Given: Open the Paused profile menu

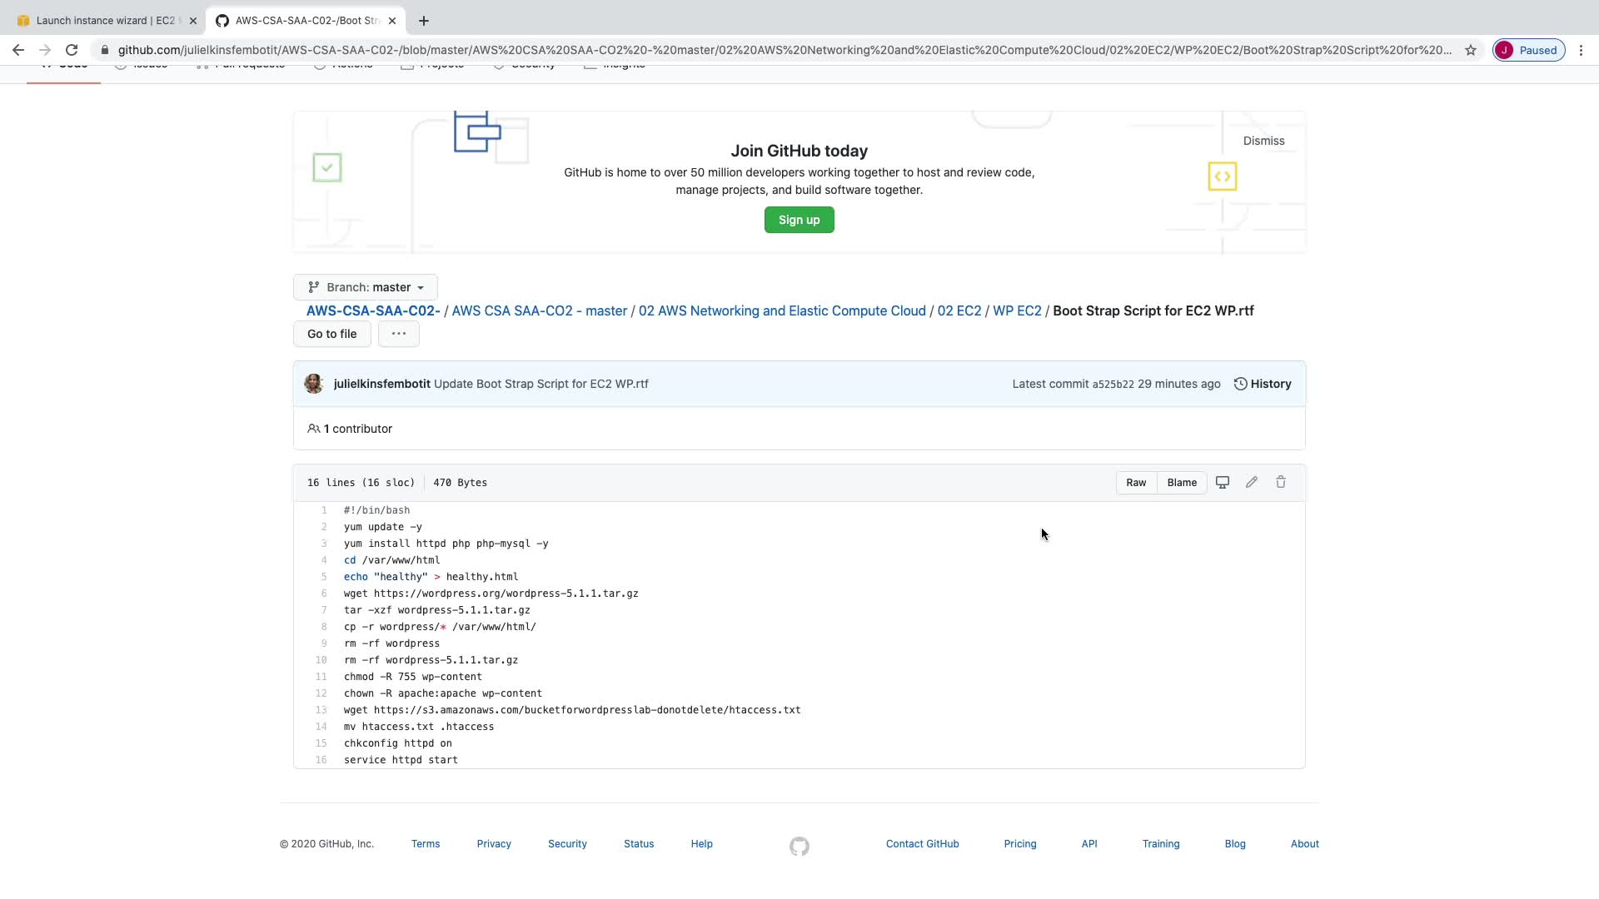Looking at the screenshot, I should coord(1528,50).
